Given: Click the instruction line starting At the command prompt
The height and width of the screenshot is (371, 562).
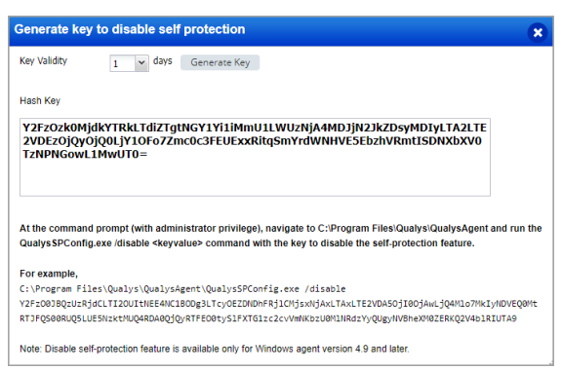Looking at the screenshot, I should (281, 228).
